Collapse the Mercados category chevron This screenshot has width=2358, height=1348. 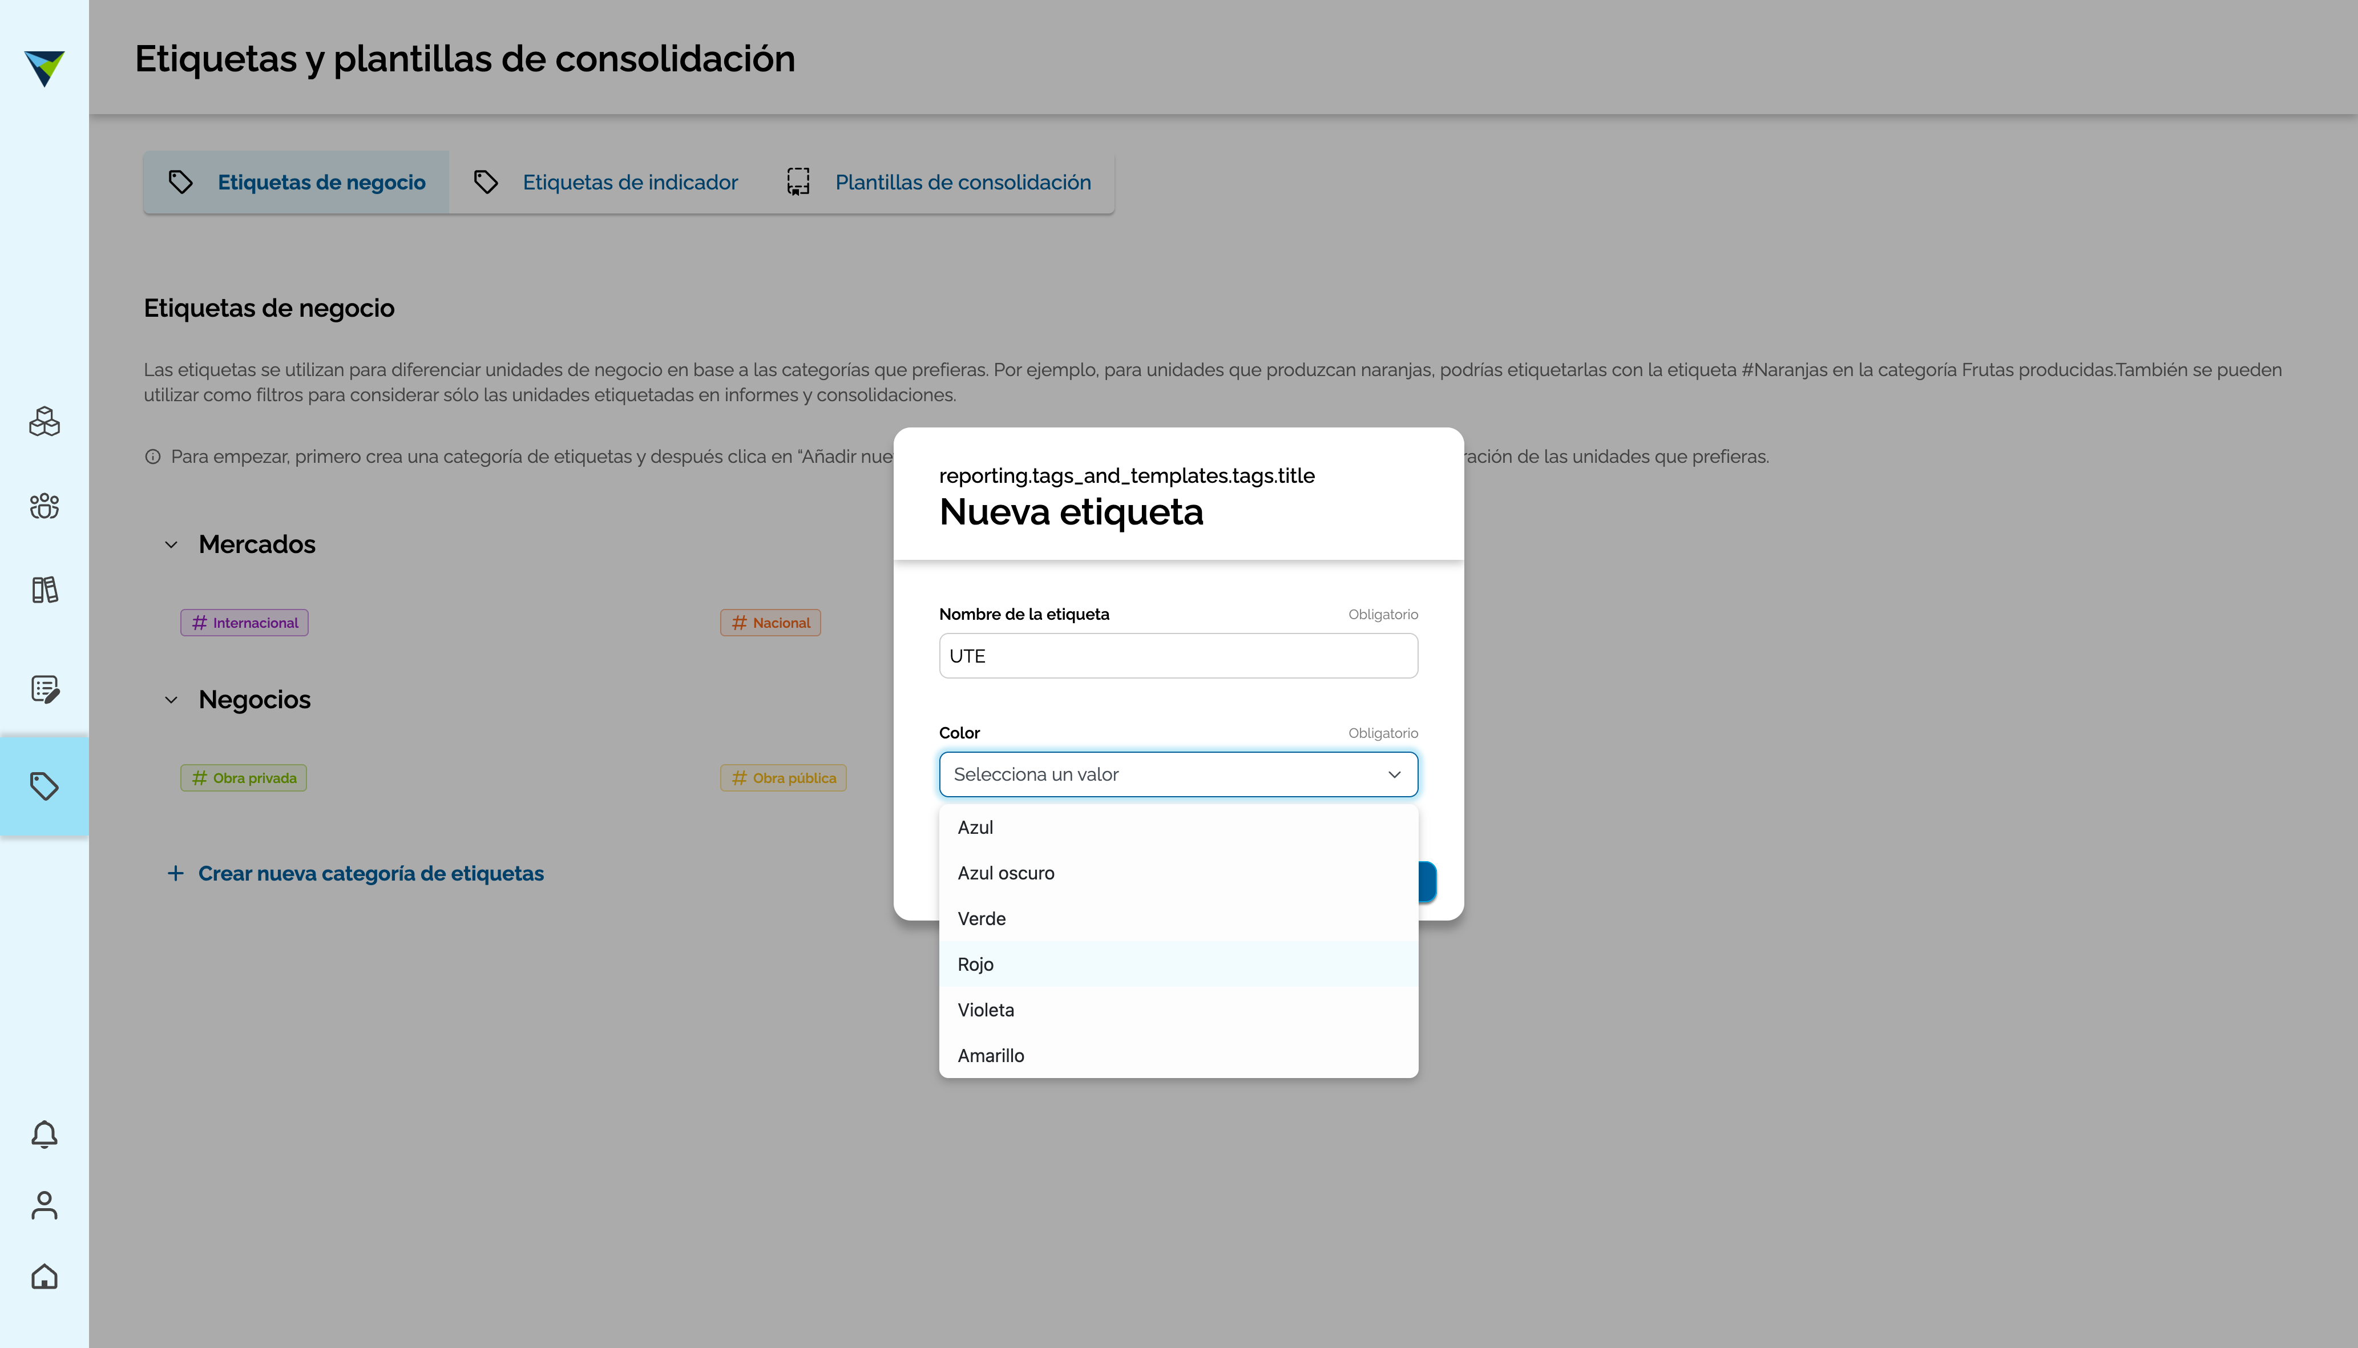pos(171,544)
